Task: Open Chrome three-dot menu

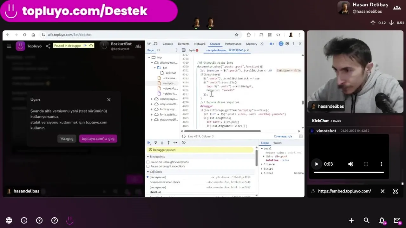Action: [299, 35]
